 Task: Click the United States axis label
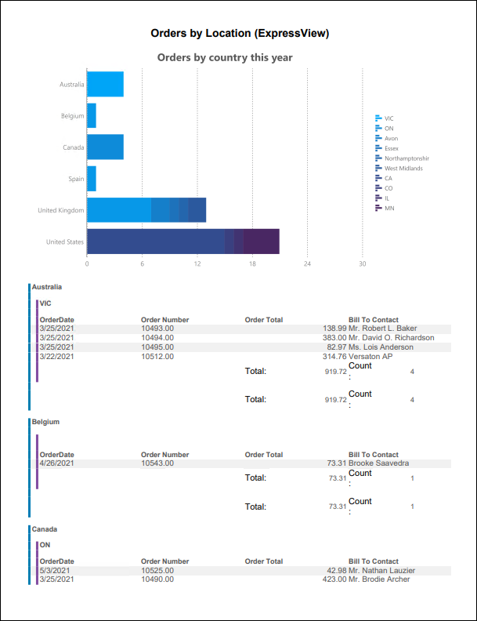tap(65, 241)
